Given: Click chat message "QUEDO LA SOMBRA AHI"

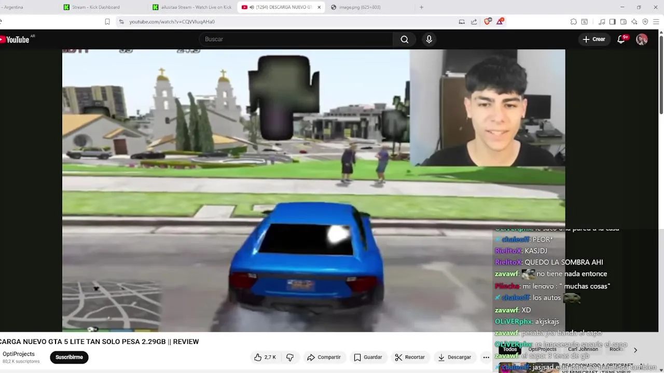Looking at the screenshot, I should [564, 262].
